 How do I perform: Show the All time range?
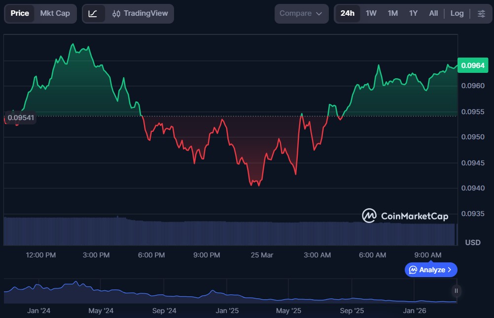point(433,13)
